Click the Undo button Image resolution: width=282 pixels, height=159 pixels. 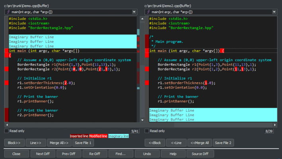click(x=147, y=154)
